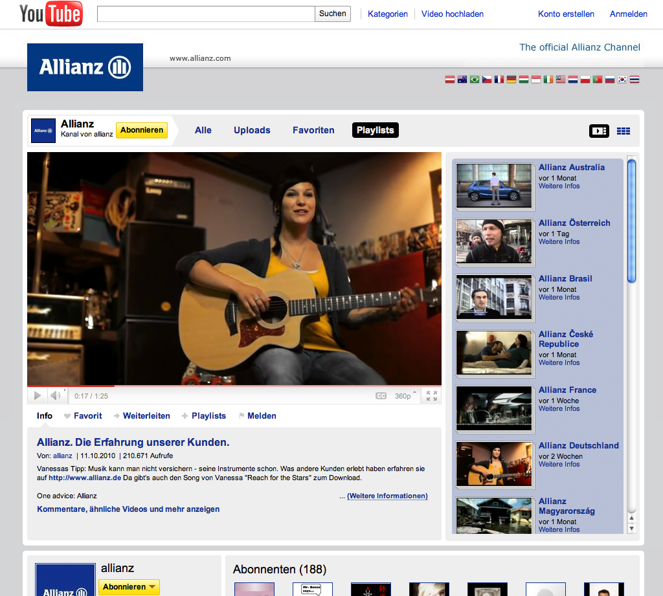This screenshot has height=596, width=663.
Task: Open the Info tab below the video
Action: (x=45, y=416)
